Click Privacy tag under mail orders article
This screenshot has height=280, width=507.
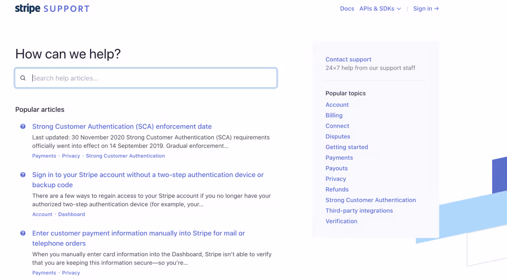tap(71, 273)
